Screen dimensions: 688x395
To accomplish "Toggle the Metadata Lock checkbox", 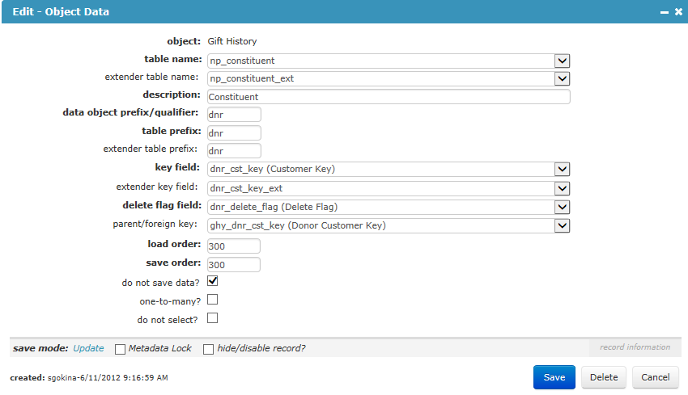I will pyautogui.click(x=120, y=349).
